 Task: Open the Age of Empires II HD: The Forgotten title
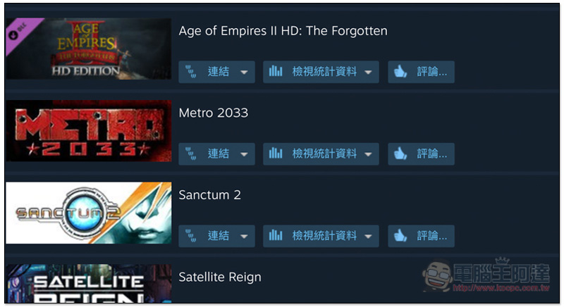283,31
